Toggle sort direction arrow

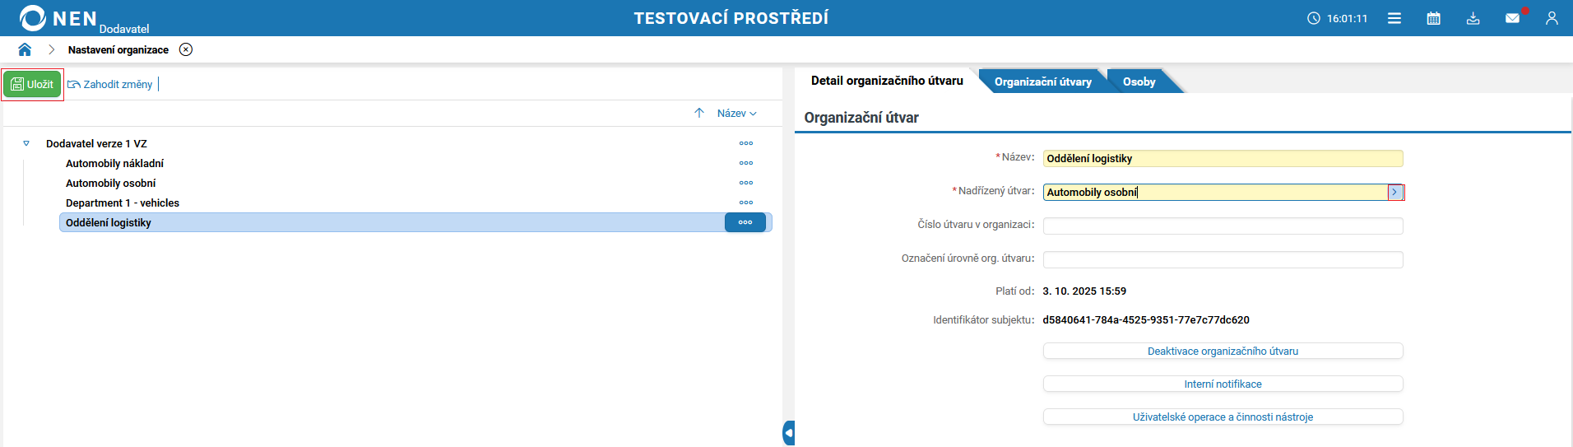point(699,113)
